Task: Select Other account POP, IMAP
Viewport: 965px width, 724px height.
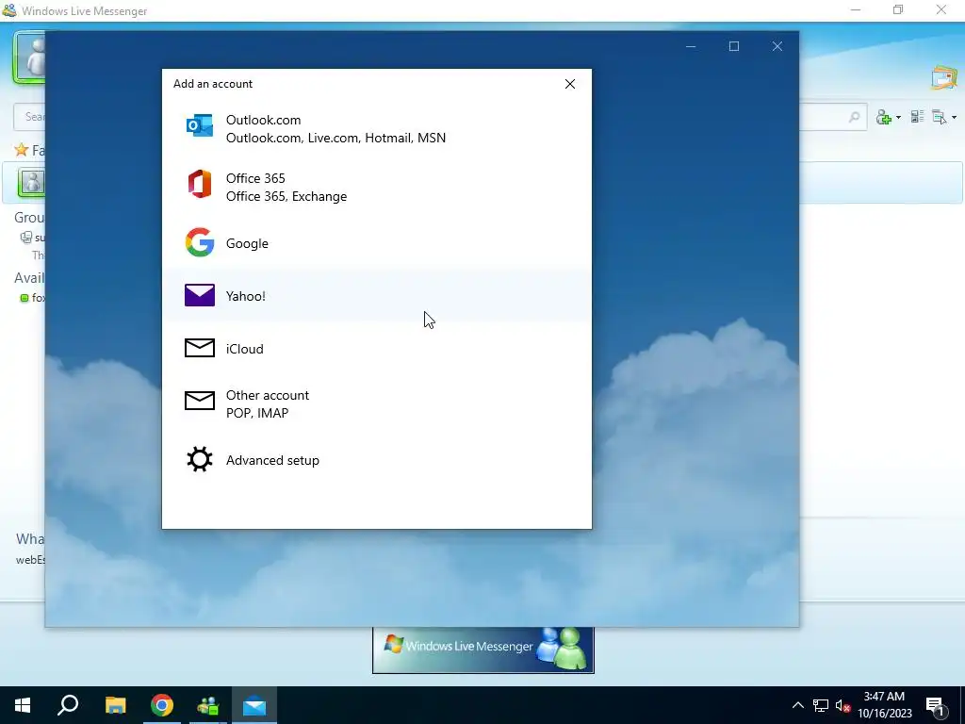Action: pos(377,403)
